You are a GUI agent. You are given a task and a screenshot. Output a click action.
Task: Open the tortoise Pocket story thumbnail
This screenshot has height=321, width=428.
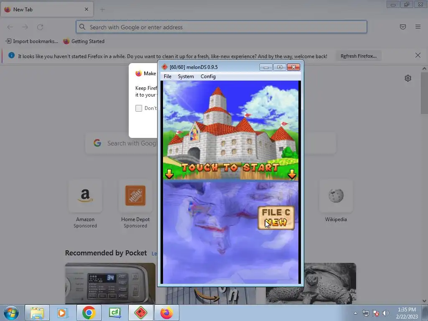click(311, 283)
